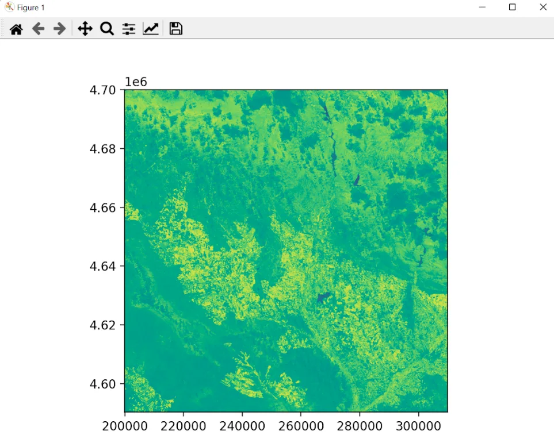Save the figure to a file

[x=175, y=29]
